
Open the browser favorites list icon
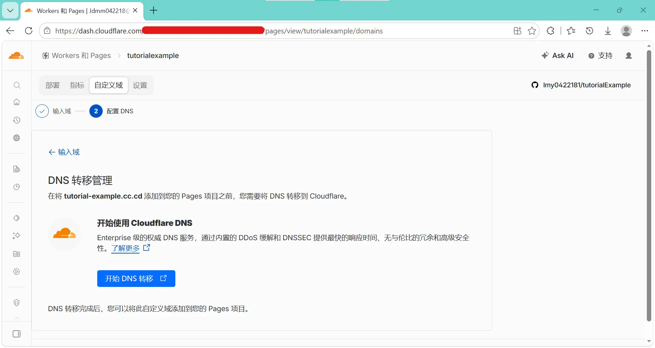coord(571,31)
